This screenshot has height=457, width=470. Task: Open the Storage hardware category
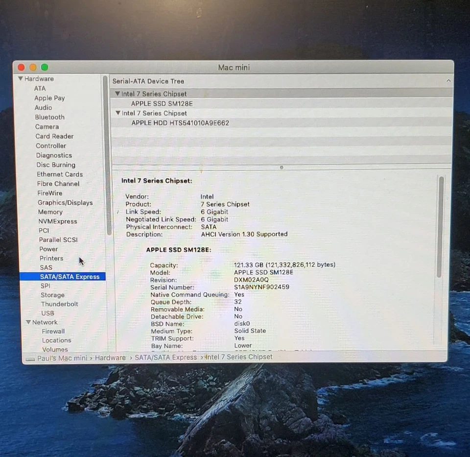click(x=52, y=295)
